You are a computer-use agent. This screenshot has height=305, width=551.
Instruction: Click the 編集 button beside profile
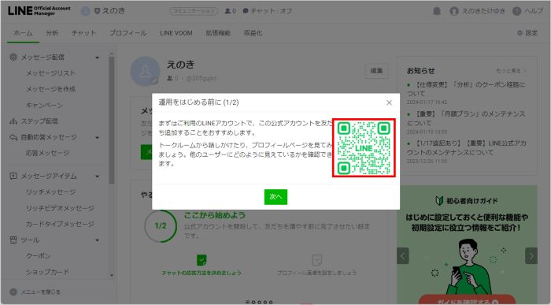click(x=377, y=71)
